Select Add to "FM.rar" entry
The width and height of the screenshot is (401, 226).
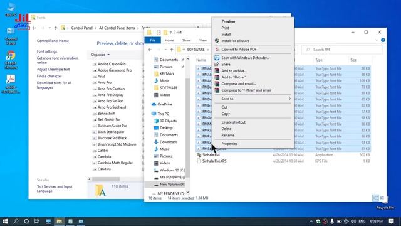pos(234,77)
